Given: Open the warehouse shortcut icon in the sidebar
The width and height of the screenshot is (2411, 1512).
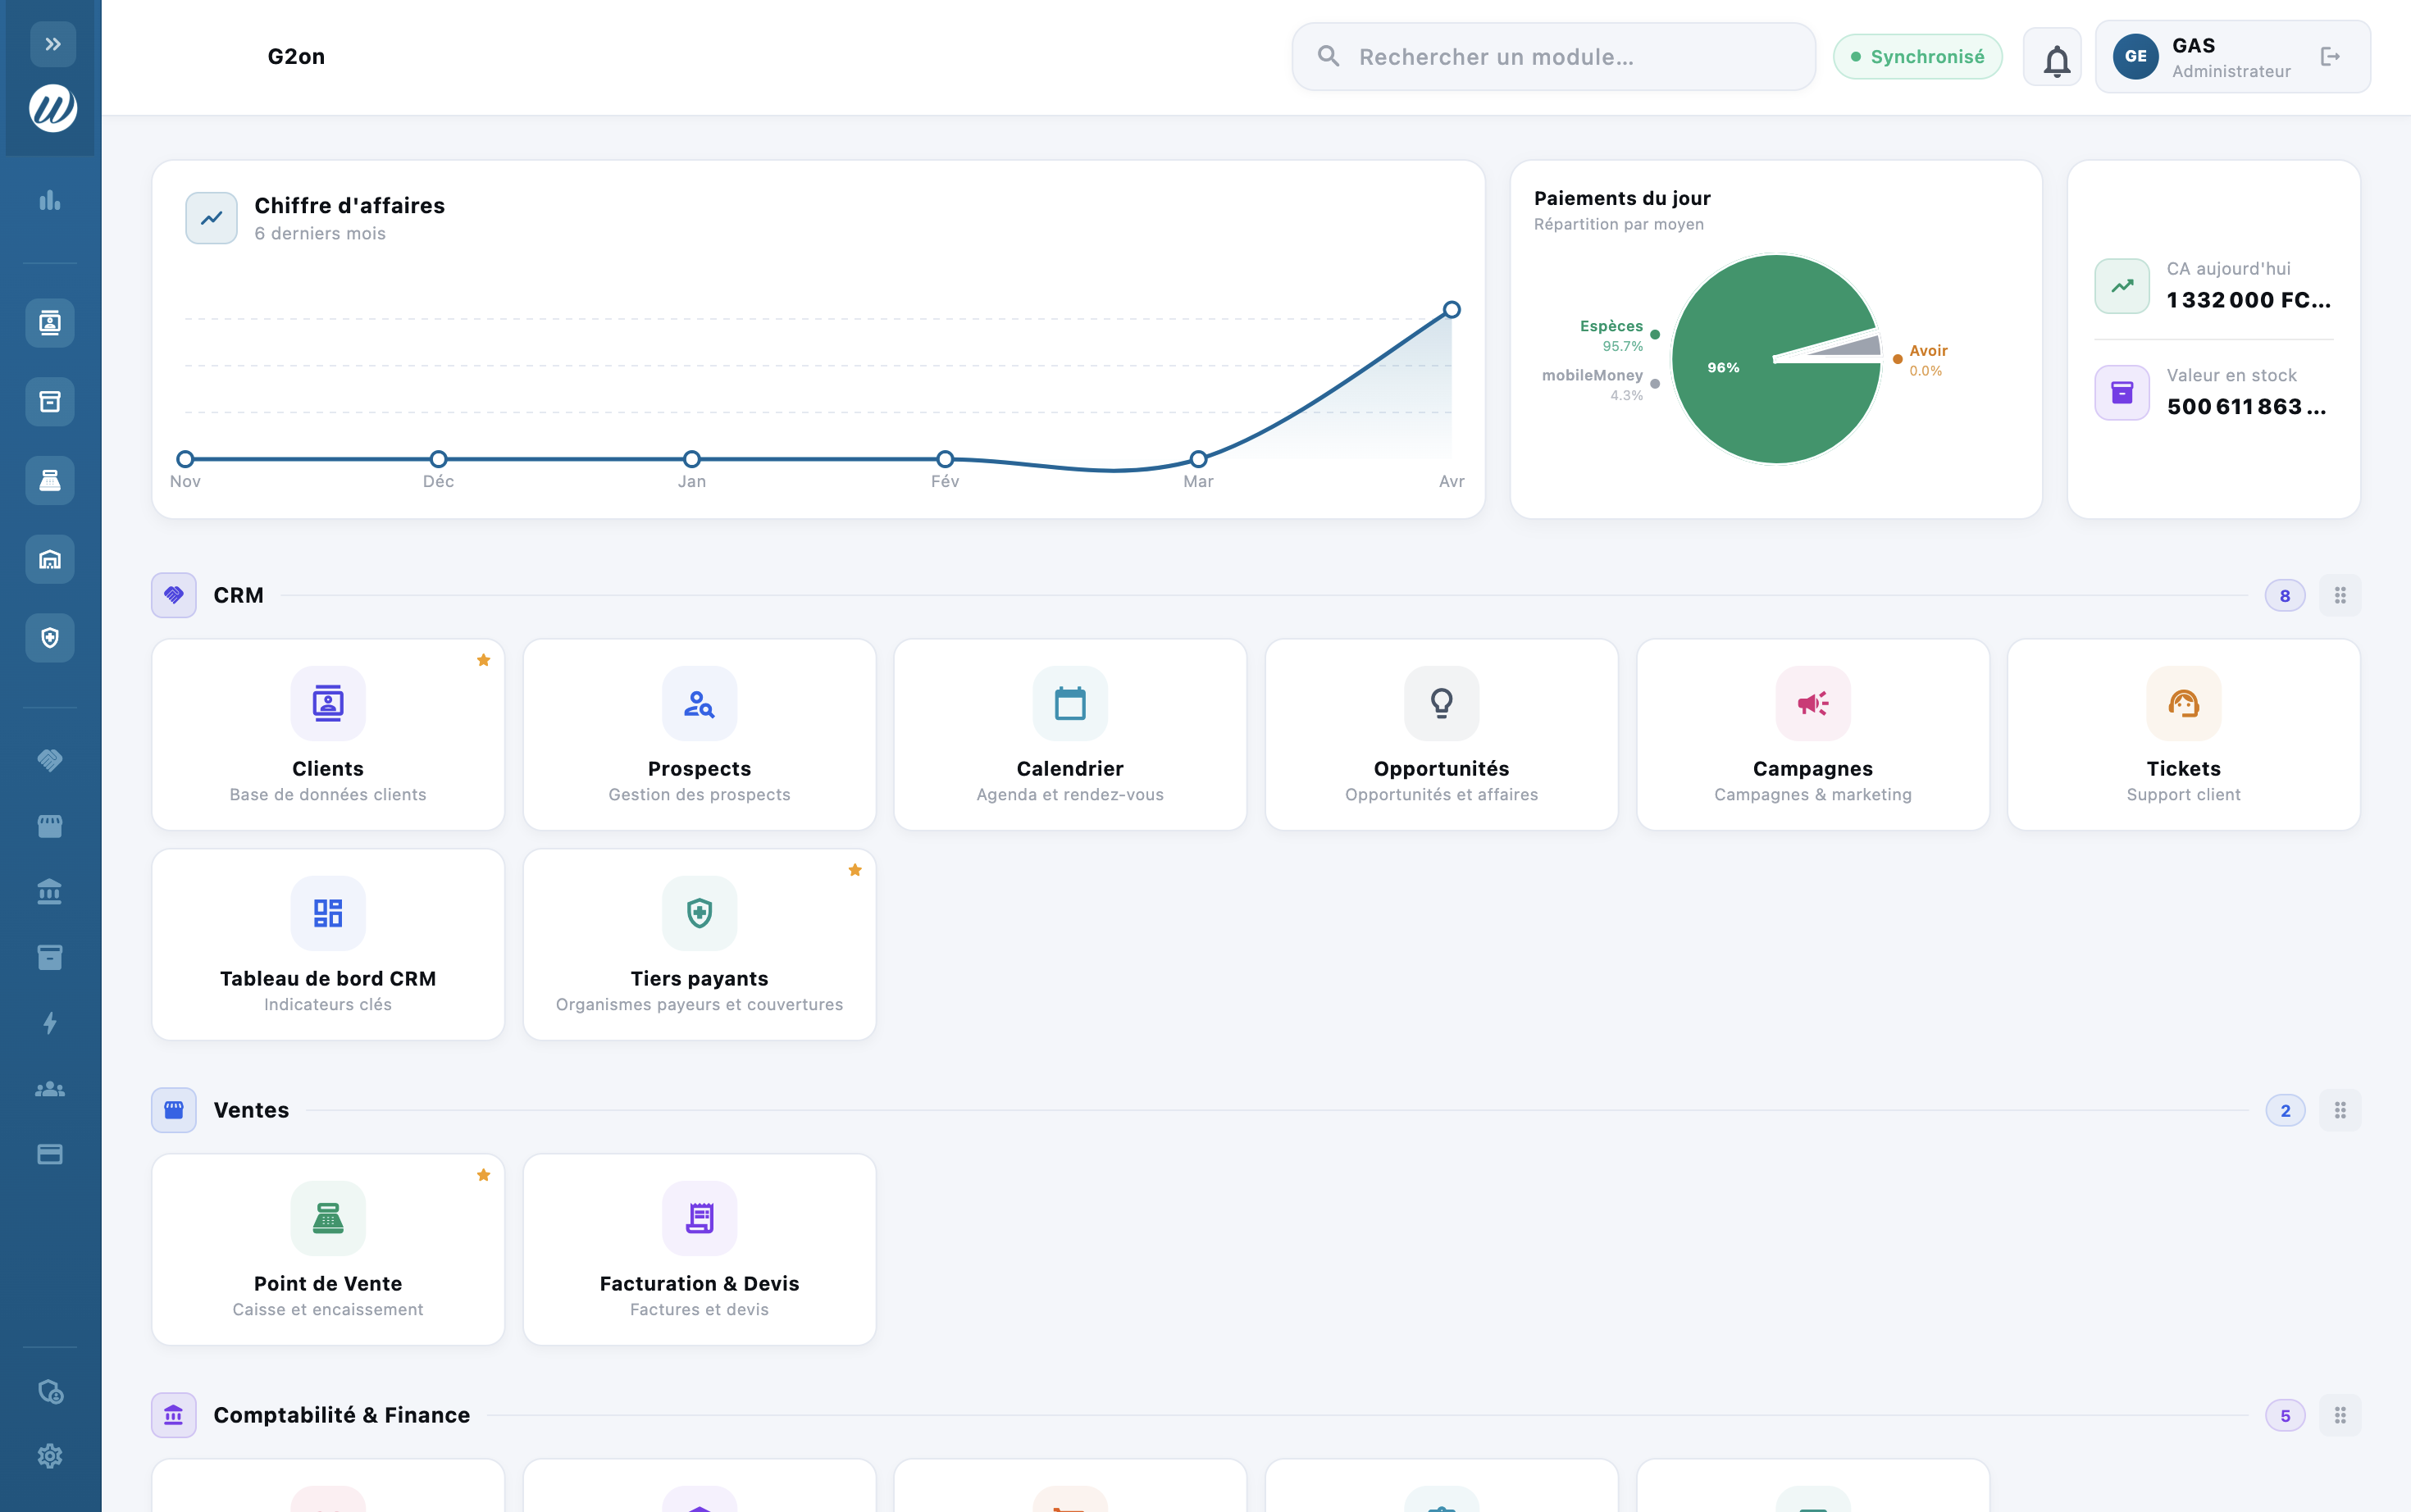Looking at the screenshot, I should tap(50, 560).
